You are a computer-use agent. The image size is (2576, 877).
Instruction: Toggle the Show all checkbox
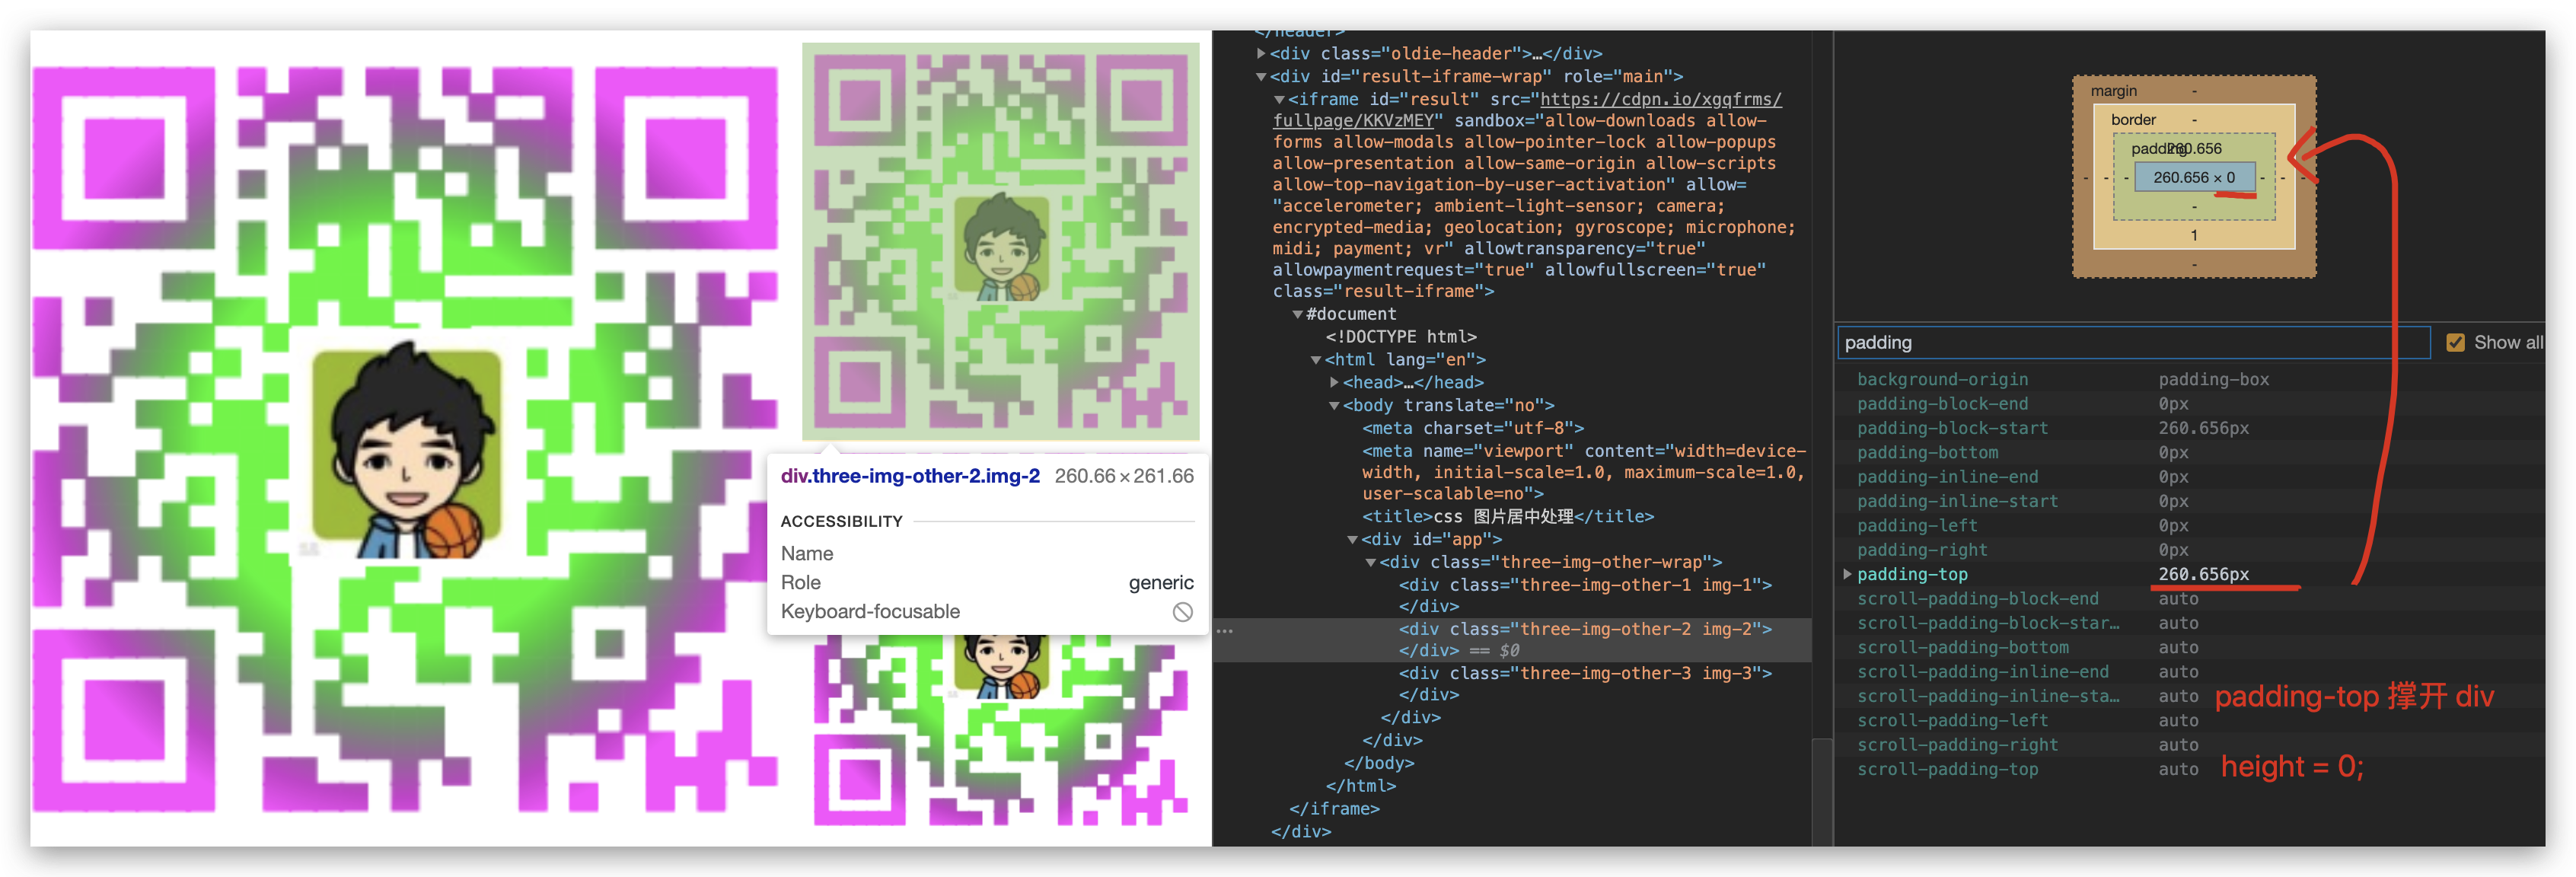click(2456, 342)
